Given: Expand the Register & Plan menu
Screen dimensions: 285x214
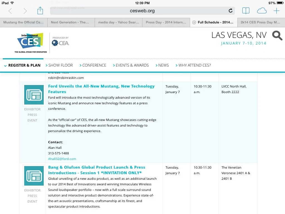Looking at the screenshot, I should (22, 65).
